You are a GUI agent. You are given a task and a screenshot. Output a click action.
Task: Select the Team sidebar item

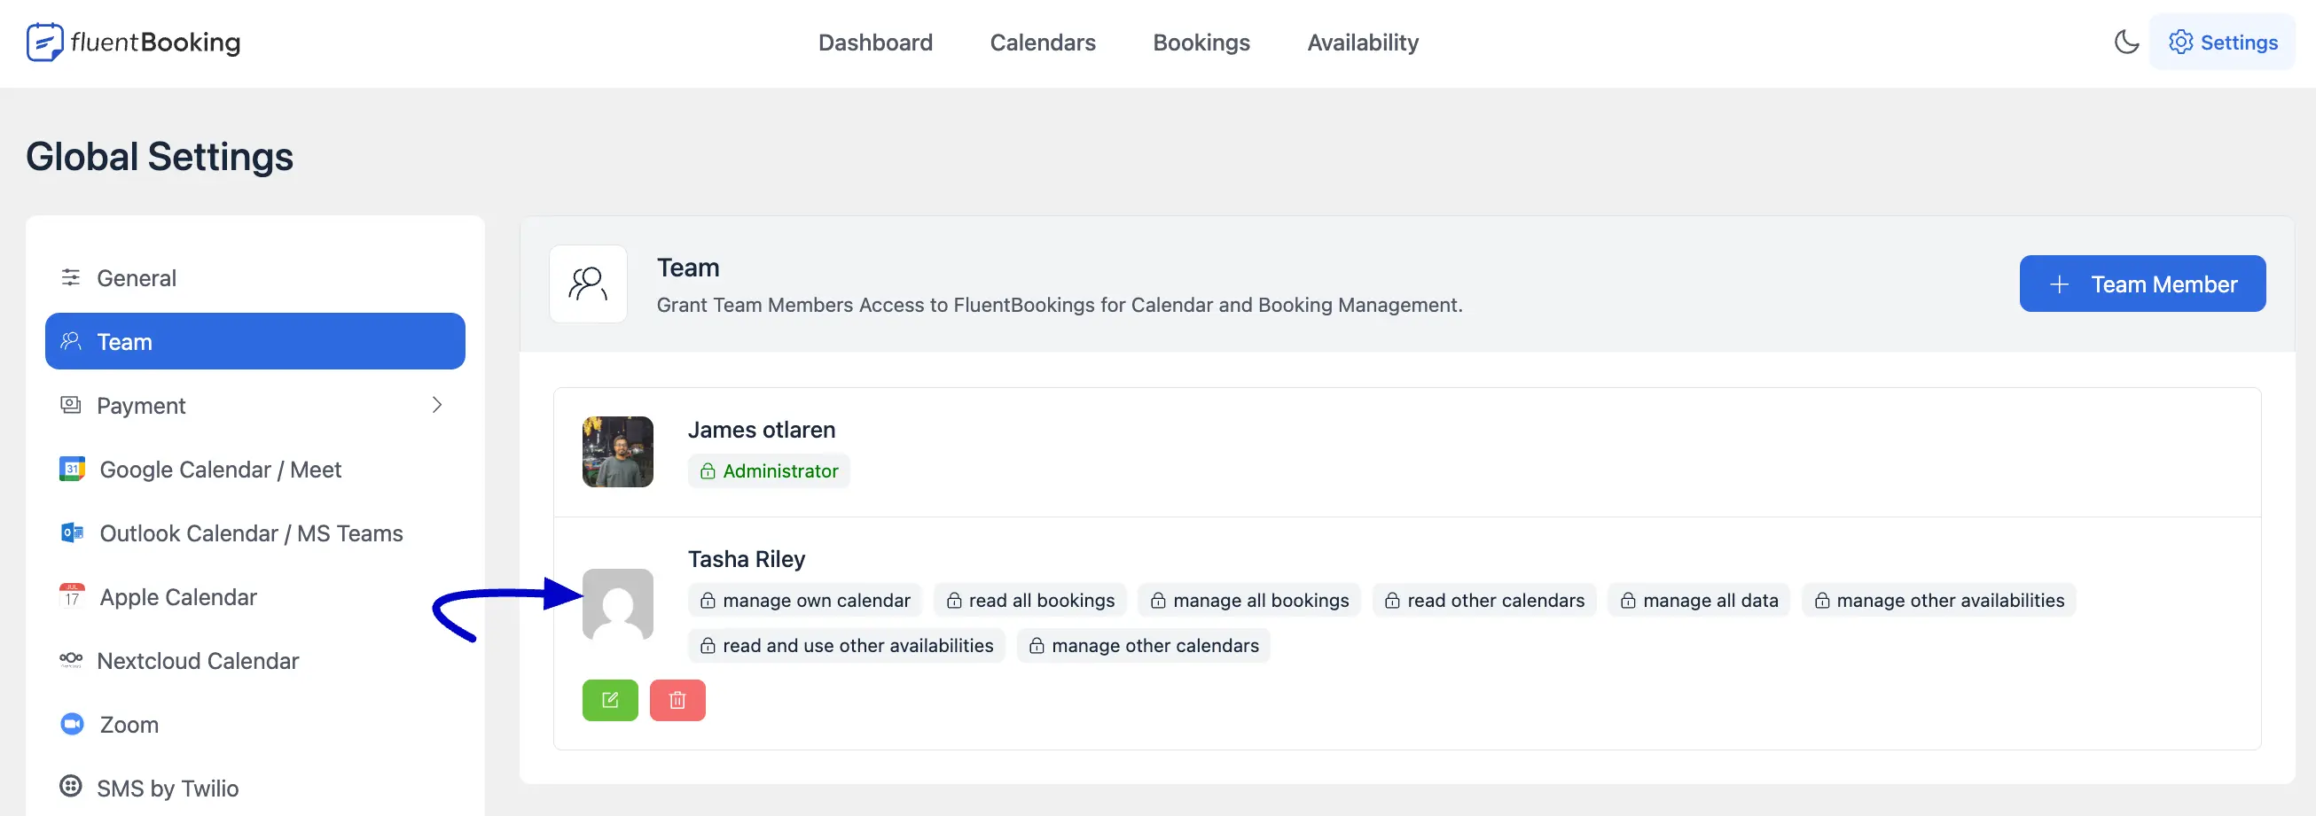(255, 341)
